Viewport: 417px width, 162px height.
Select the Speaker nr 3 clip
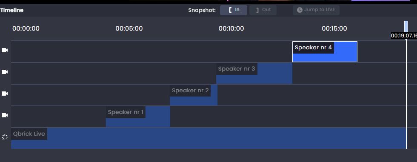(254, 73)
